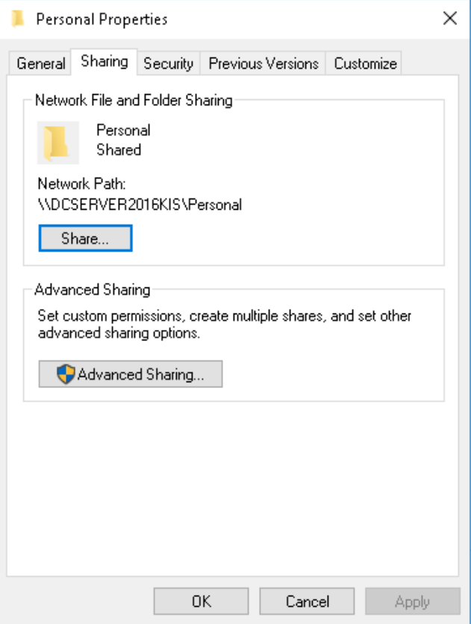Open the Customize tab
Image resolution: width=471 pixels, height=624 pixels.
click(365, 63)
